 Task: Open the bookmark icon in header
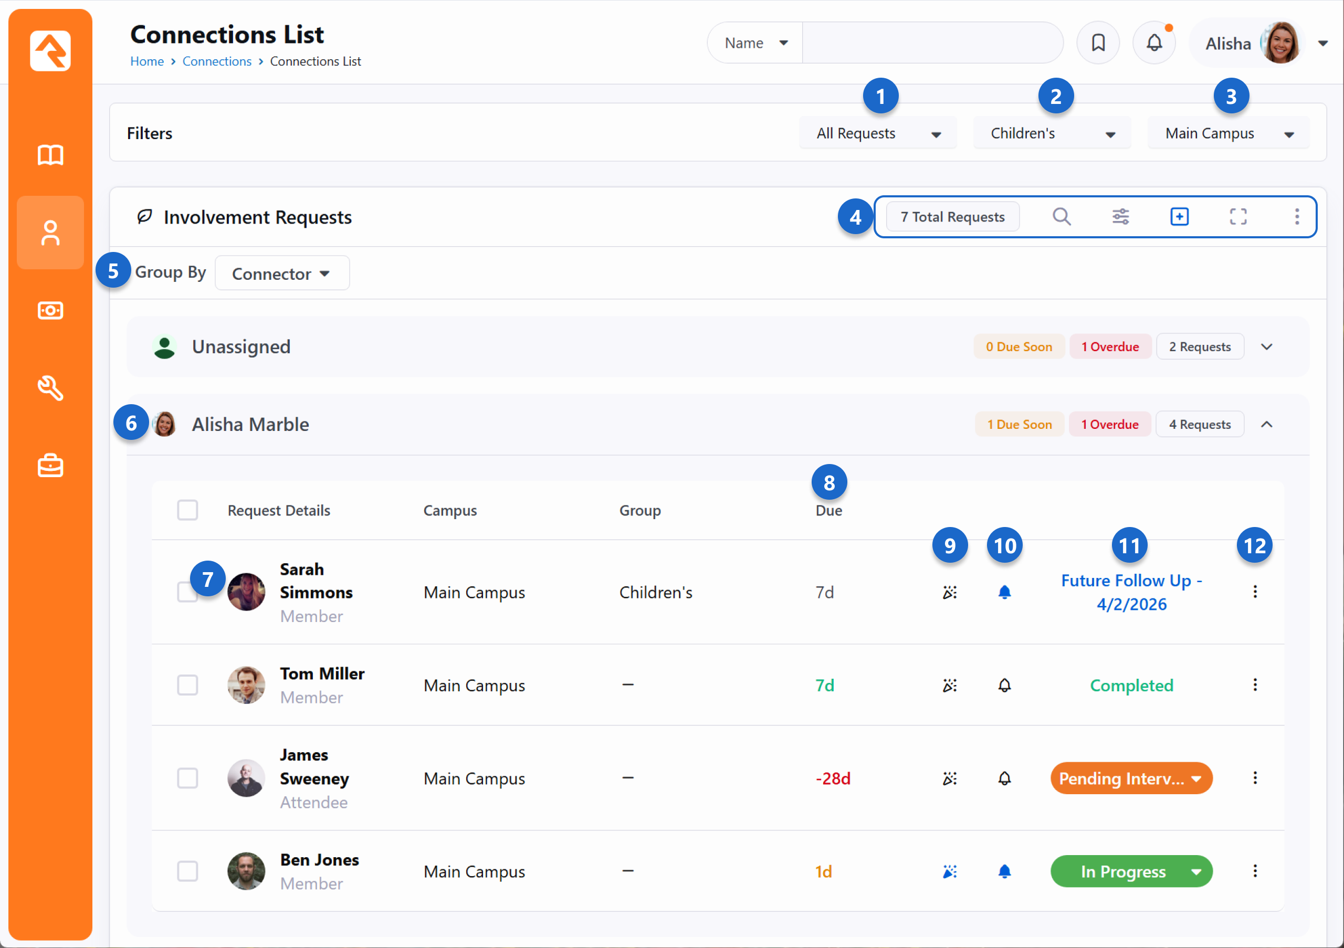click(1098, 43)
